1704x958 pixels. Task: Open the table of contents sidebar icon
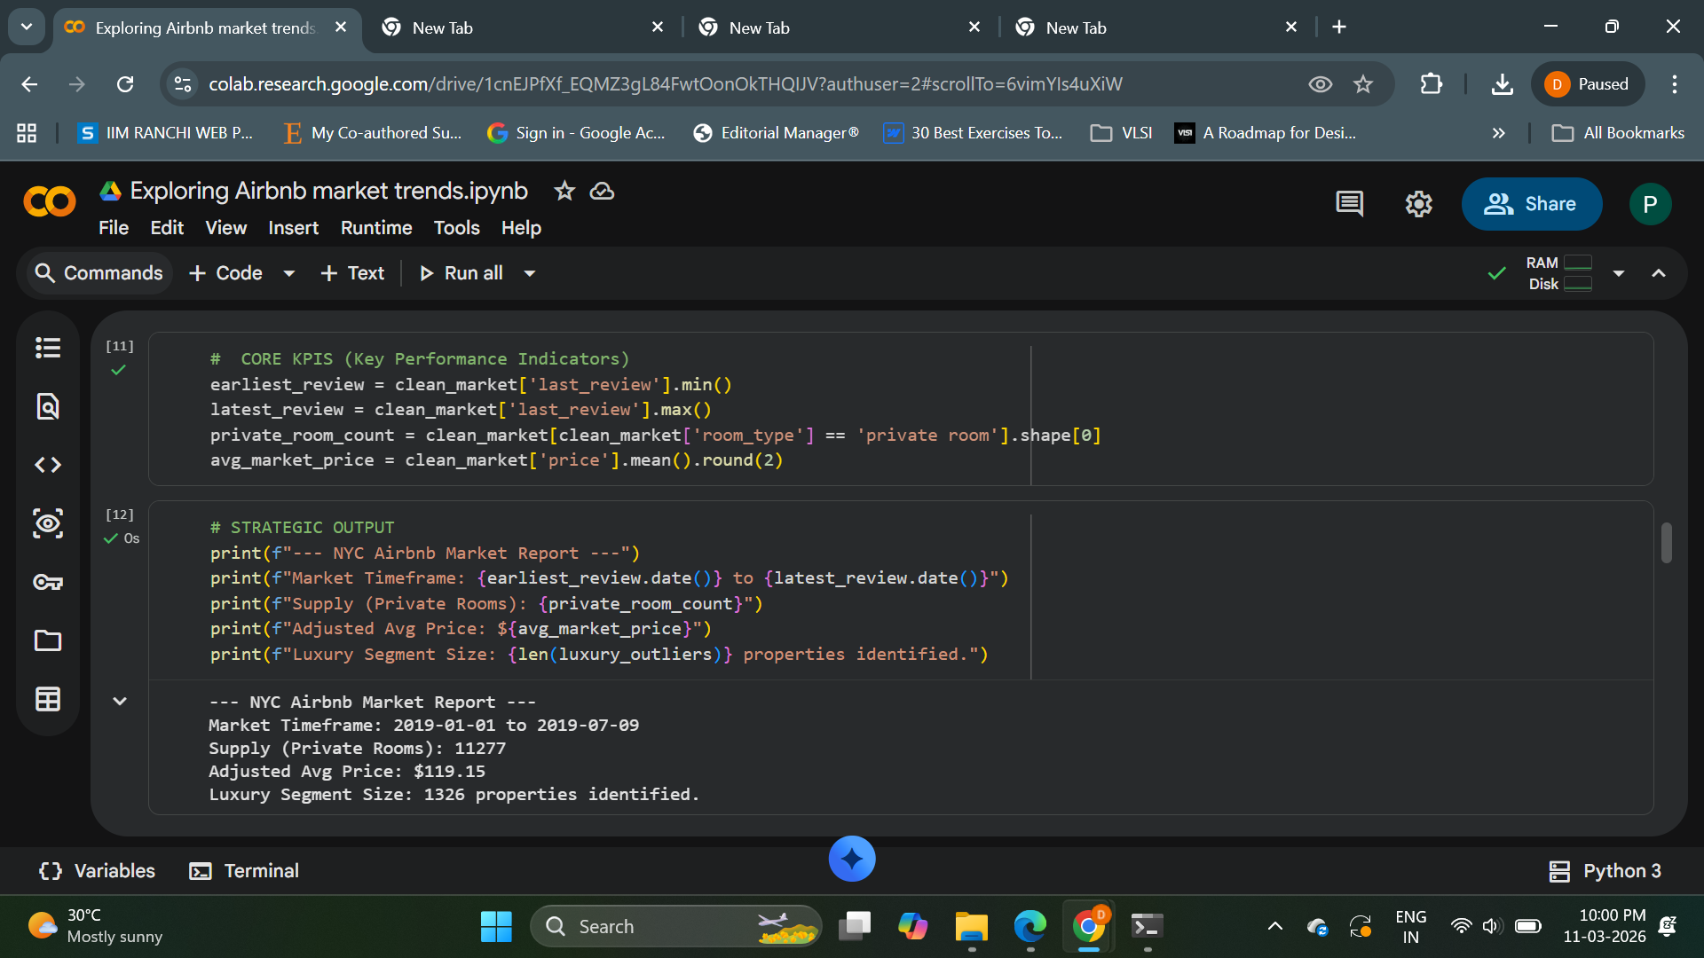[x=48, y=348]
